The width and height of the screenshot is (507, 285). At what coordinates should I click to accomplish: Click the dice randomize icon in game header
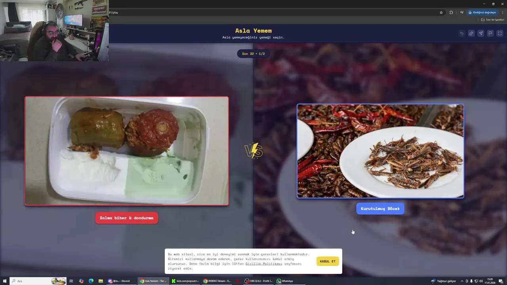pyautogui.click(x=471, y=33)
